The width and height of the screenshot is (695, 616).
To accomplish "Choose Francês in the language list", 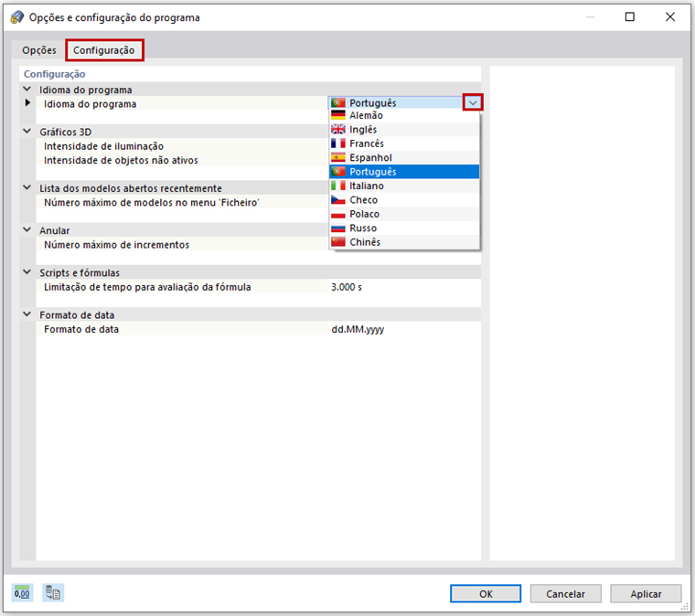I will coord(404,143).
